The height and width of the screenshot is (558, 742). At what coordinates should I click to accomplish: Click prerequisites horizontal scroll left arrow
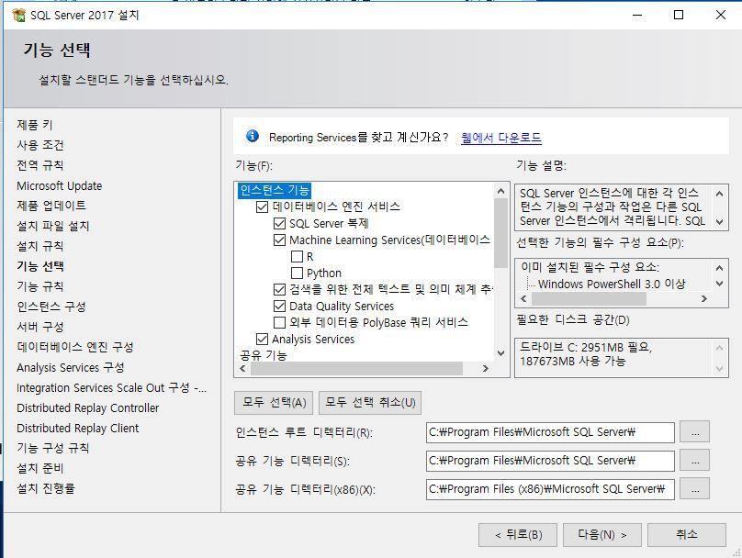coord(523,299)
